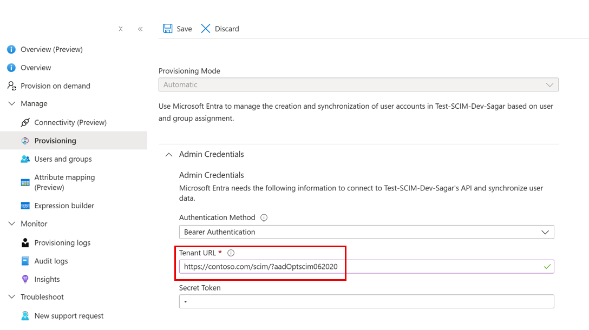The height and width of the screenshot is (330, 589).
Task: Click the Admin Credentials section title
Action: click(211, 154)
